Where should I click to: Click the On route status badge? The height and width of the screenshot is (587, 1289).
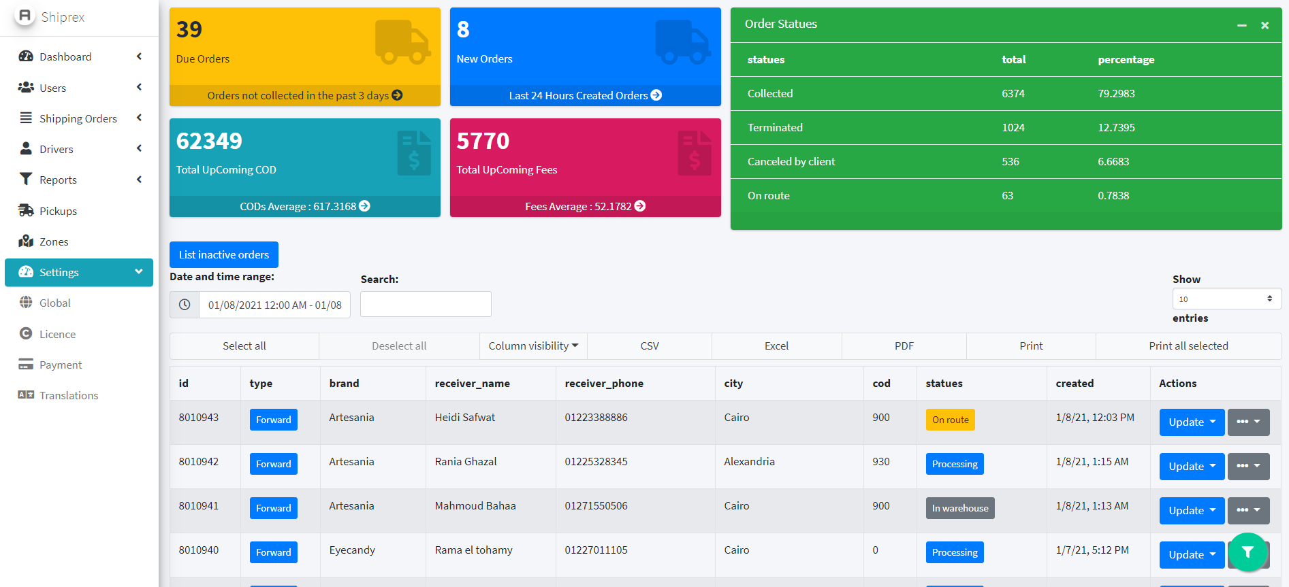950,420
